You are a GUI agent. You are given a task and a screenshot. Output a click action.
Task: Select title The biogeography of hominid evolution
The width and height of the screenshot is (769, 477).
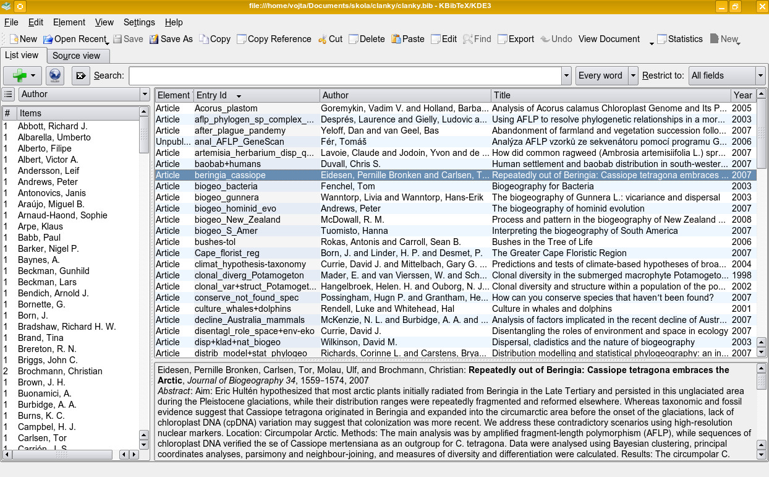coord(568,208)
